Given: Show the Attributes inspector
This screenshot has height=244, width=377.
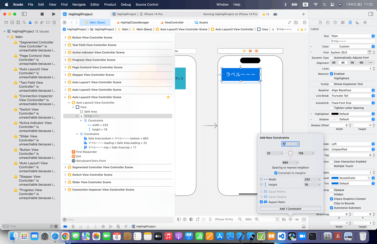Looking at the screenshot, I should 350,23.
